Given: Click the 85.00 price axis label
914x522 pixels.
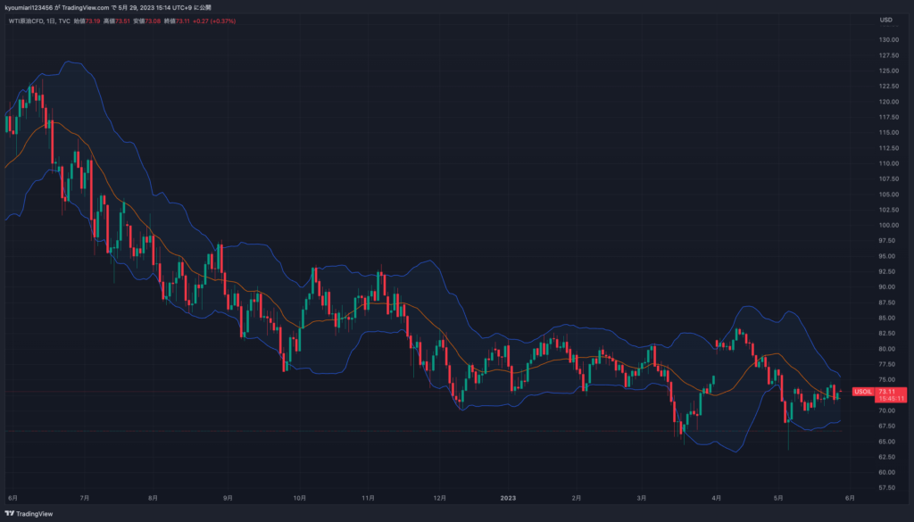Looking at the screenshot, I should point(888,318).
